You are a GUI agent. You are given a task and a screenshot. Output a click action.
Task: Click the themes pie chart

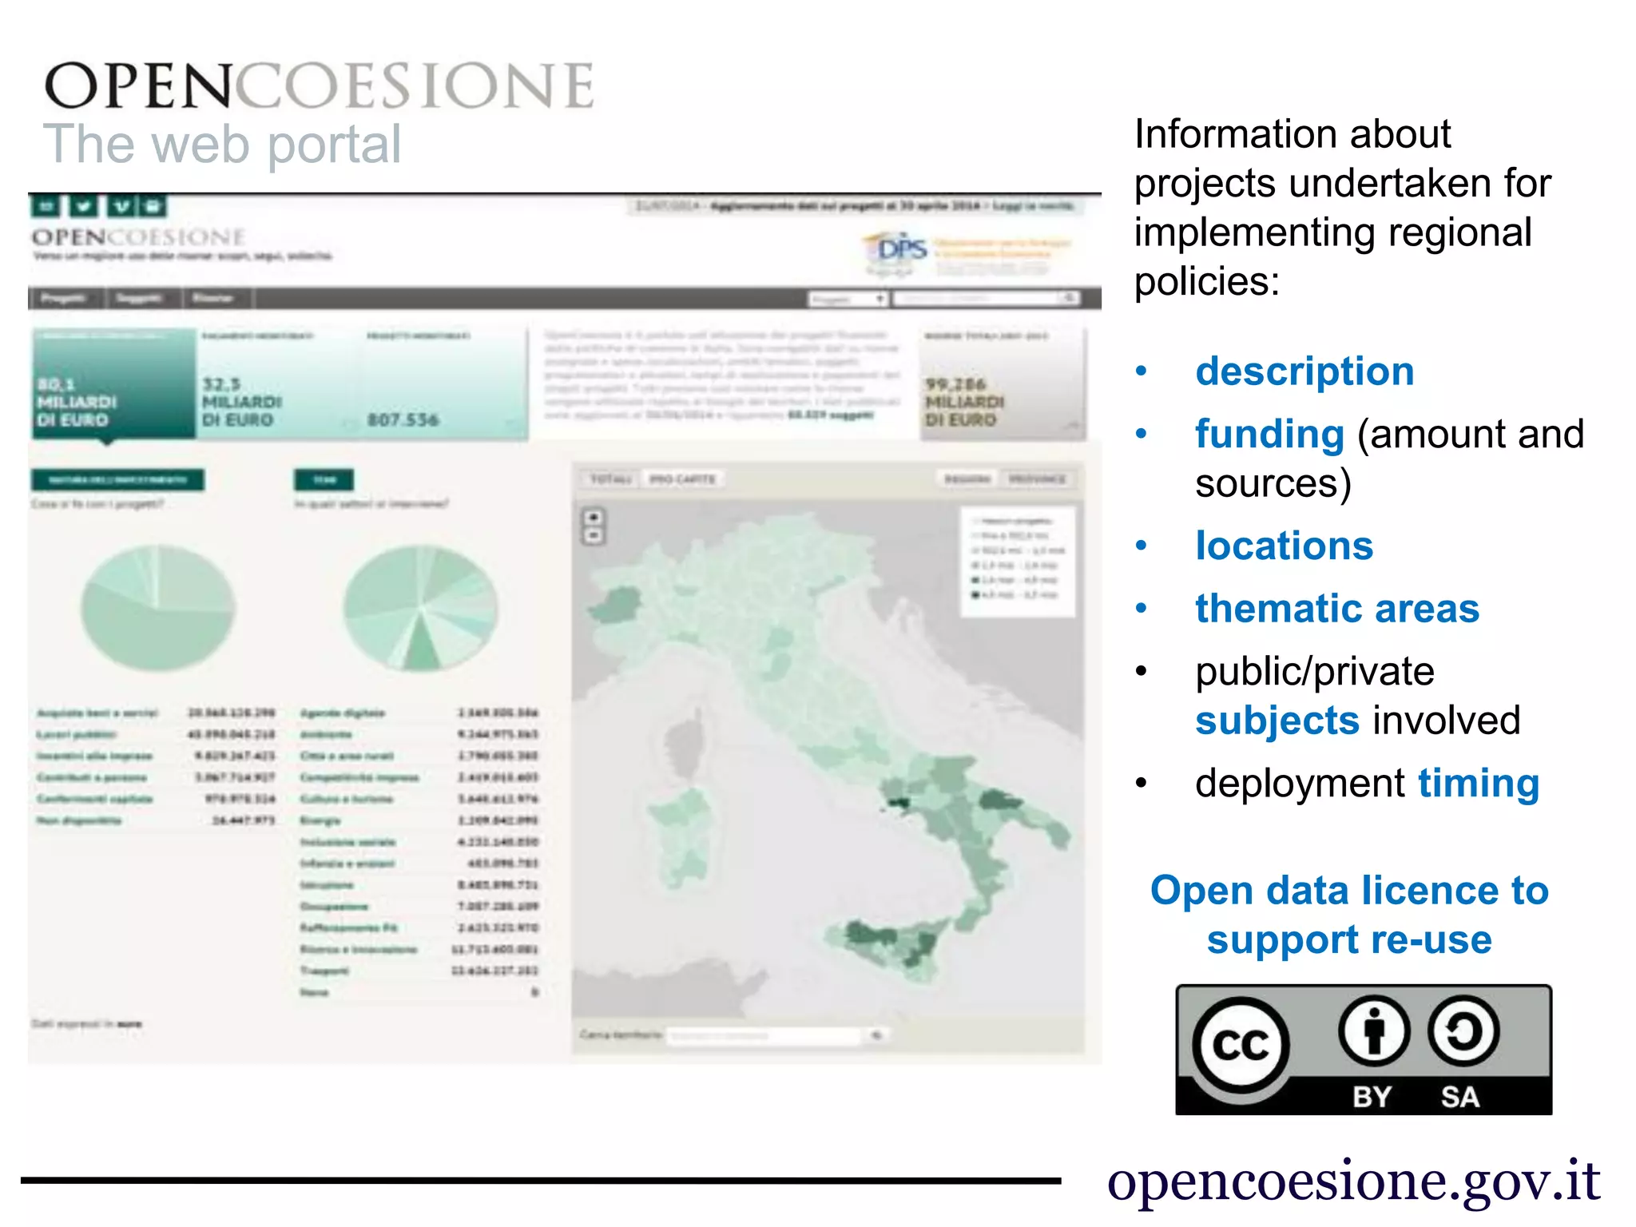(x=420, y=609)
